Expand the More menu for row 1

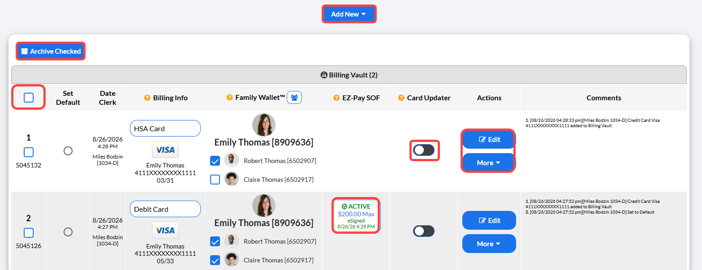pos(489,163)
